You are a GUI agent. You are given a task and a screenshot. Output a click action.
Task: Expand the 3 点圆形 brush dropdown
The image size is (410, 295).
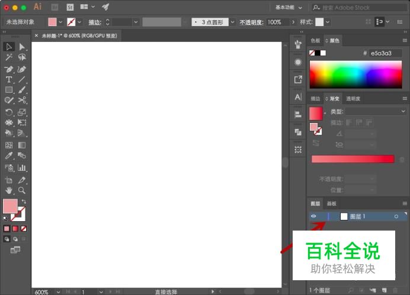232,22
